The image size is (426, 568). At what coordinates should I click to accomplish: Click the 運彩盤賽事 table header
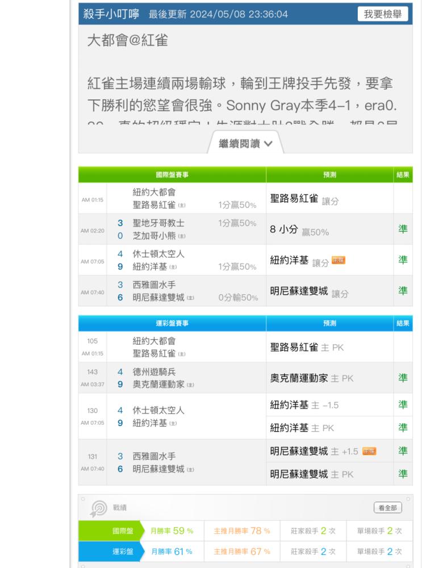pyautogui.click(x=172, y=323)
